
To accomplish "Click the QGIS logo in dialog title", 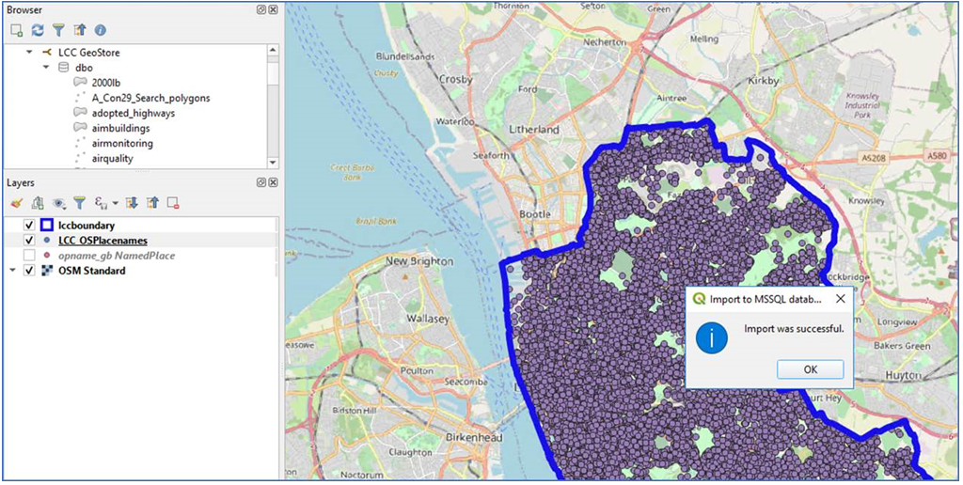I will (x=699, y=299).
